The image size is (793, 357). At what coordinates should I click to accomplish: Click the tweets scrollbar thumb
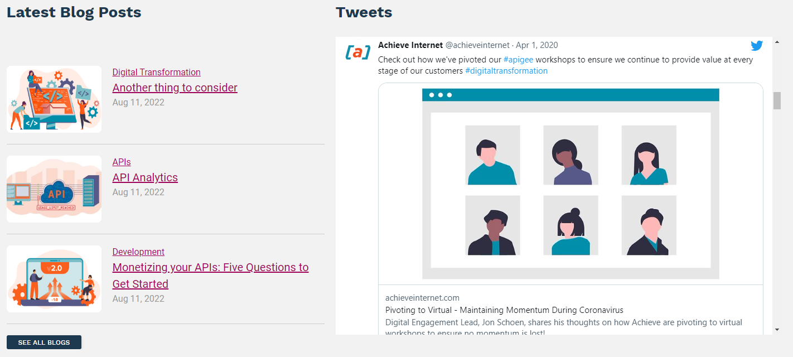coord(777,101)
